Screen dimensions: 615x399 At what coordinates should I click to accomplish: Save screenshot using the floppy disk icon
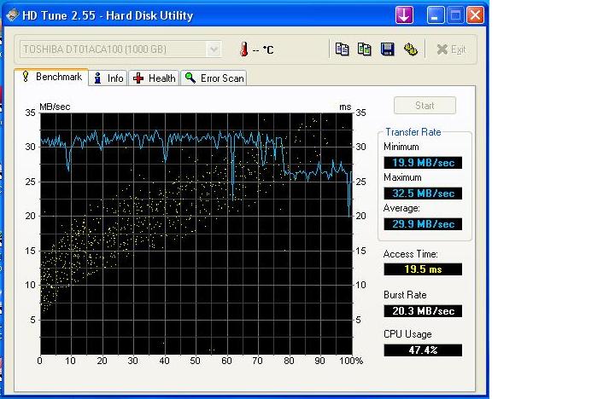click(x=387, y=49)
